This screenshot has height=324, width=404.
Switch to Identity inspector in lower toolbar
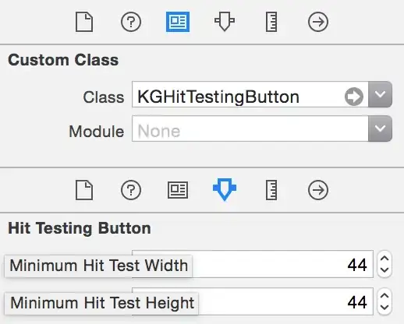pos(178,190)
